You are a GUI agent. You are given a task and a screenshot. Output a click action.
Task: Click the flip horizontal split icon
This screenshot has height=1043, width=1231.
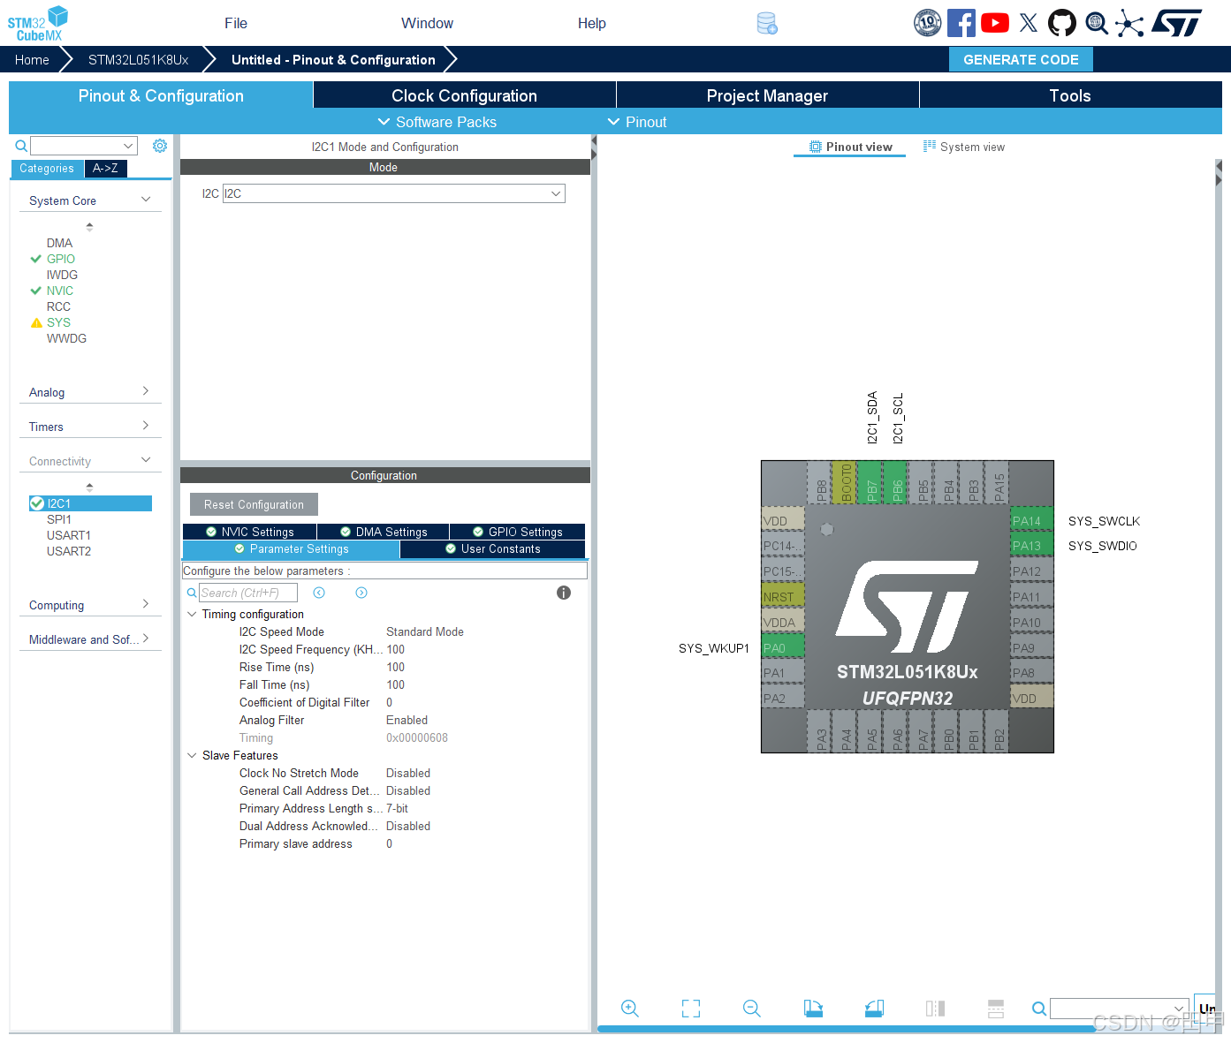click(x=935, y=1009)
